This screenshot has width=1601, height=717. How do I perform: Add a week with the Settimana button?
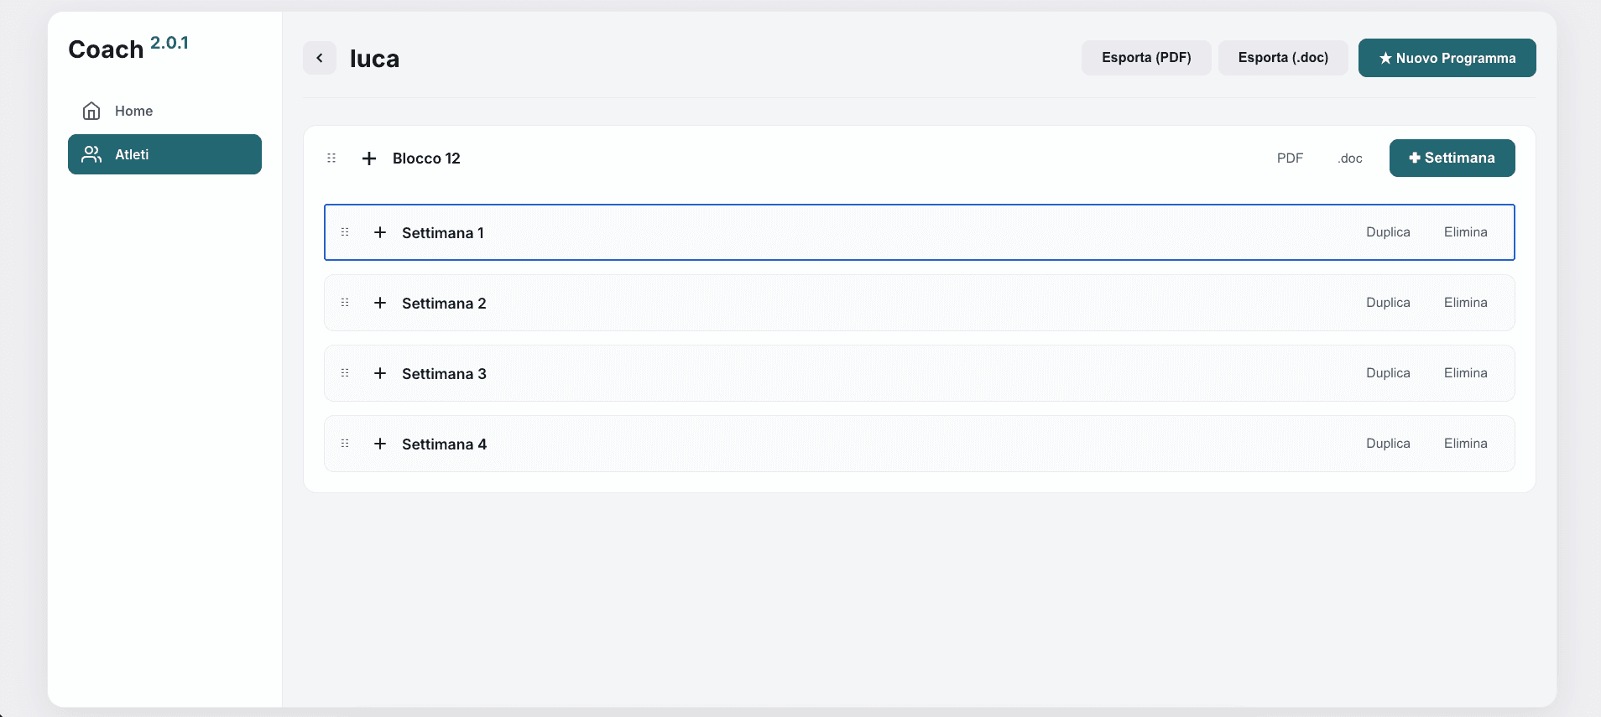click(x=1452, y=158)
